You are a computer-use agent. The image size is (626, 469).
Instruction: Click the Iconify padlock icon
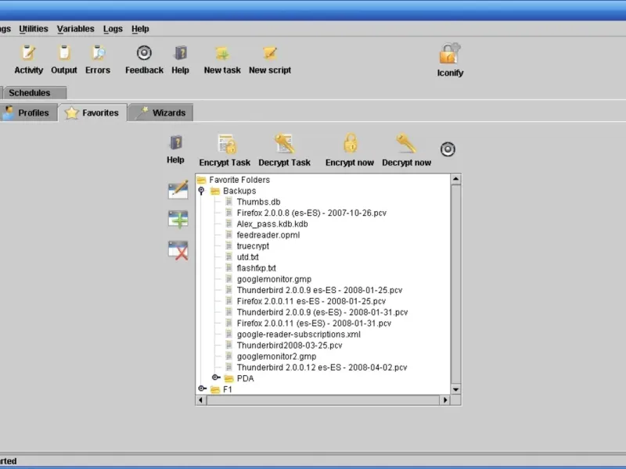coord(450,53)
